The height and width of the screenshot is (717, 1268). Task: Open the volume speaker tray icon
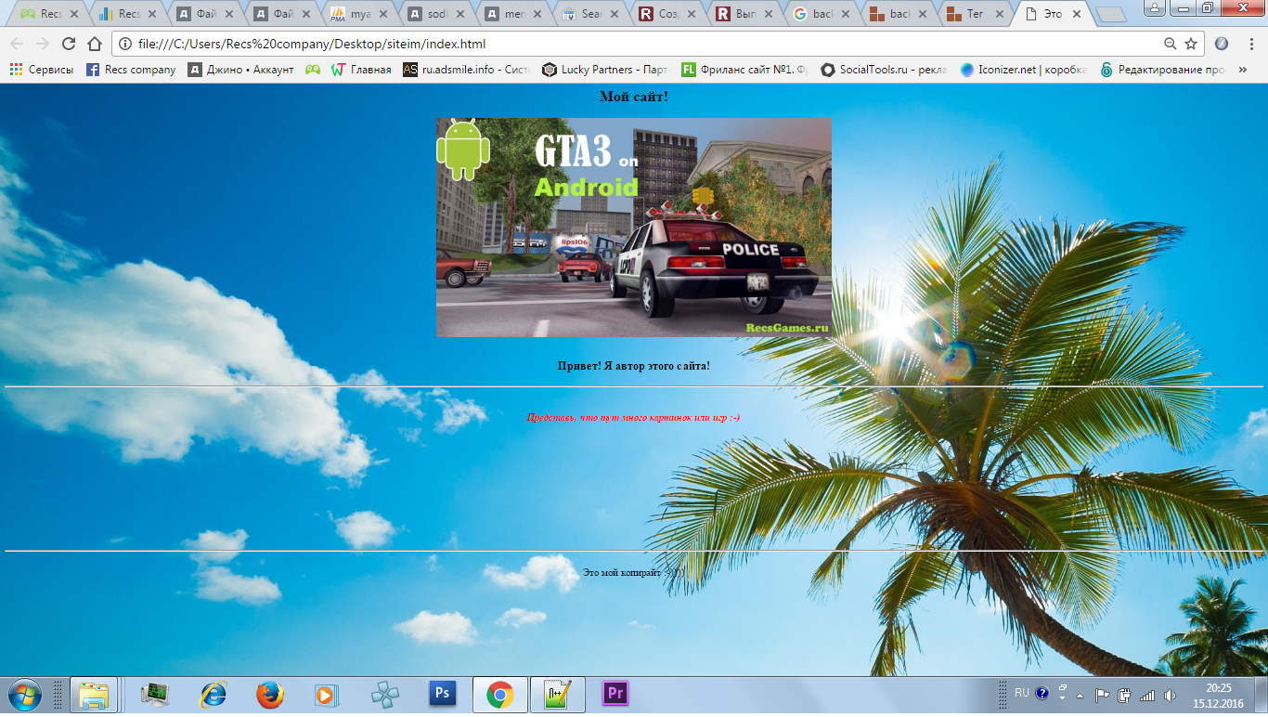tap(1170, 695)
